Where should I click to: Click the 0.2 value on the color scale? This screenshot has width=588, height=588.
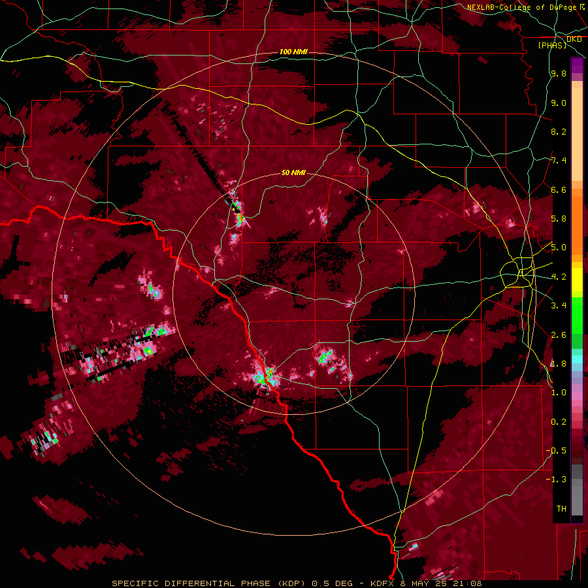[x=559, y=422]
